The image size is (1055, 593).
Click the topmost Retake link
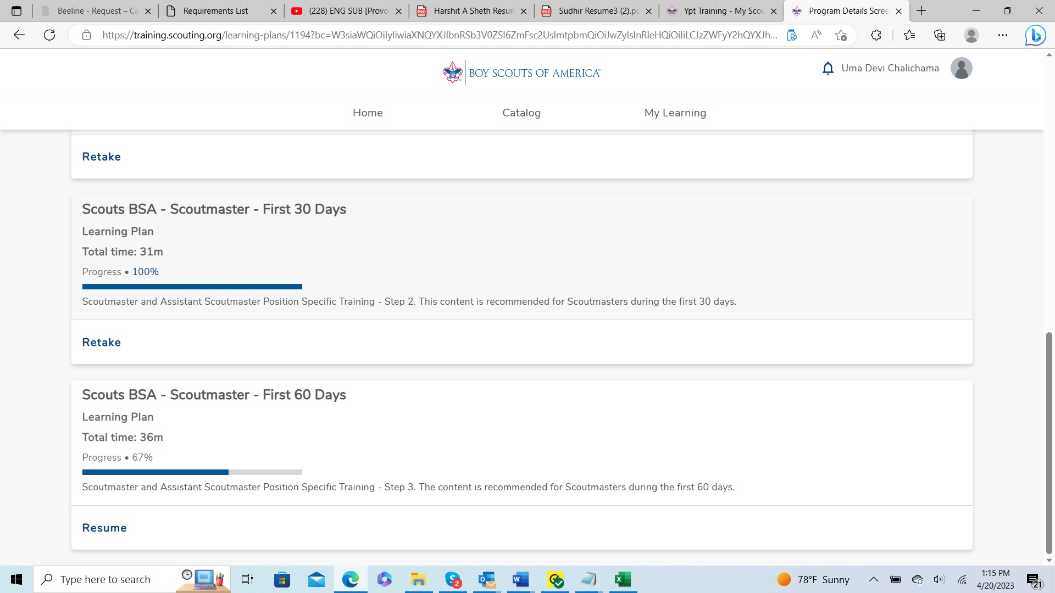coord(101,156)
